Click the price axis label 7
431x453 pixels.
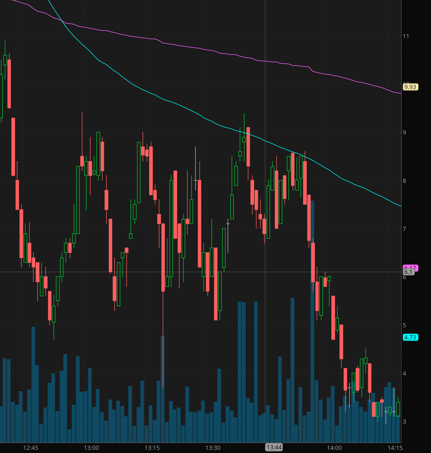coord(405,229)
